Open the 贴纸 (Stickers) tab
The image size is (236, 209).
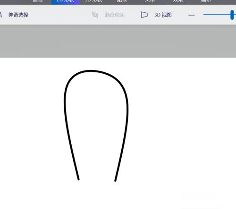coord(122,1)
